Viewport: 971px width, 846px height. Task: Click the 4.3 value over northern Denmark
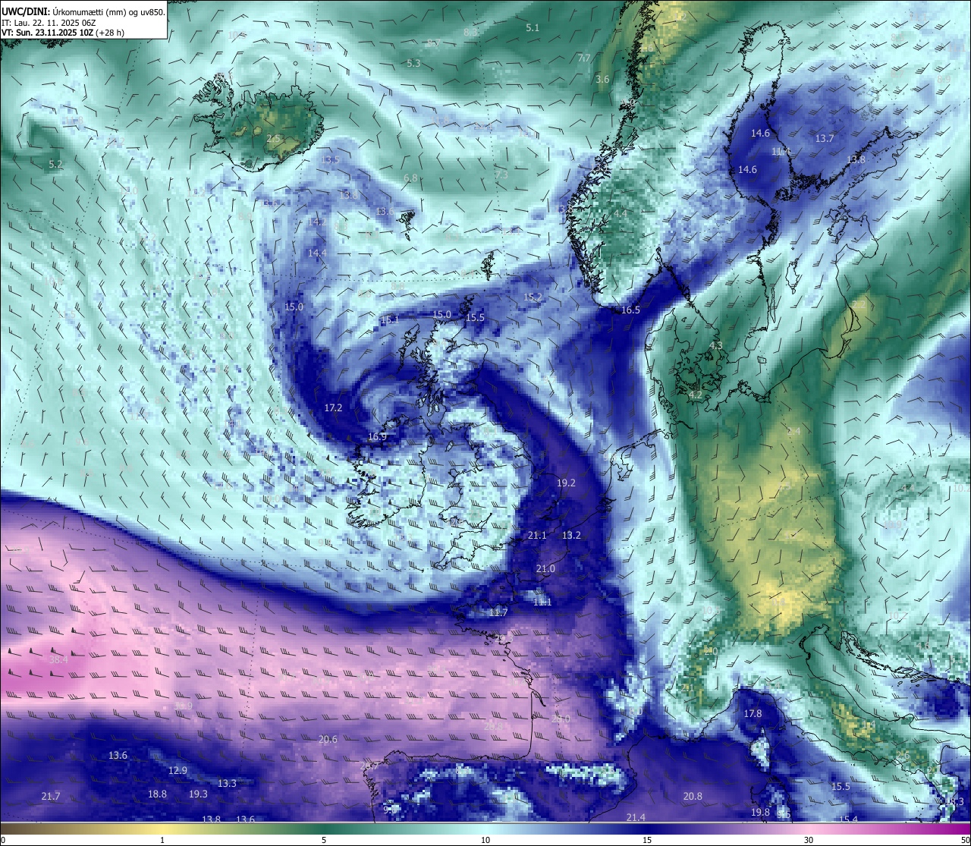tap(716, 345)
